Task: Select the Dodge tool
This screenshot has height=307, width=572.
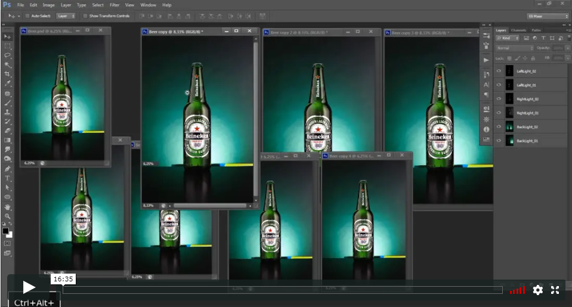Action: [7, 159]
